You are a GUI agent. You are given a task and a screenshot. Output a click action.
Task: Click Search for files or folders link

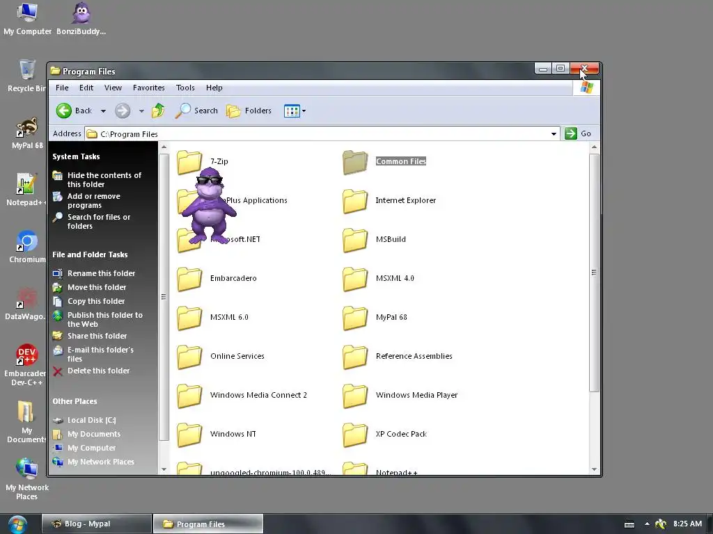[99, 222]
